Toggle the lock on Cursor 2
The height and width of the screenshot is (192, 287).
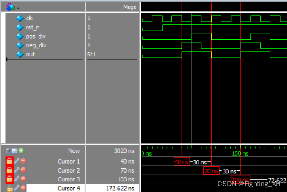9,170
